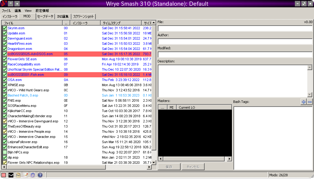Click MI column header in Masters
Viewport: 314px width, 179px height.
172,107
